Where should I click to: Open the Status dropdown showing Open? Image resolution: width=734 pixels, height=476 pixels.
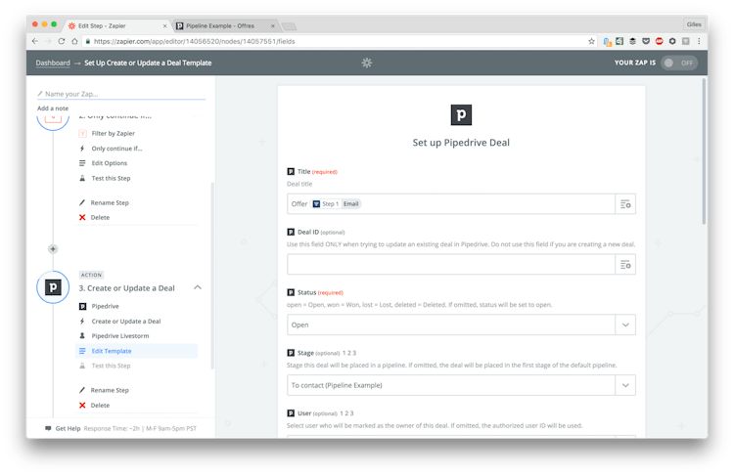coord(461,325)
